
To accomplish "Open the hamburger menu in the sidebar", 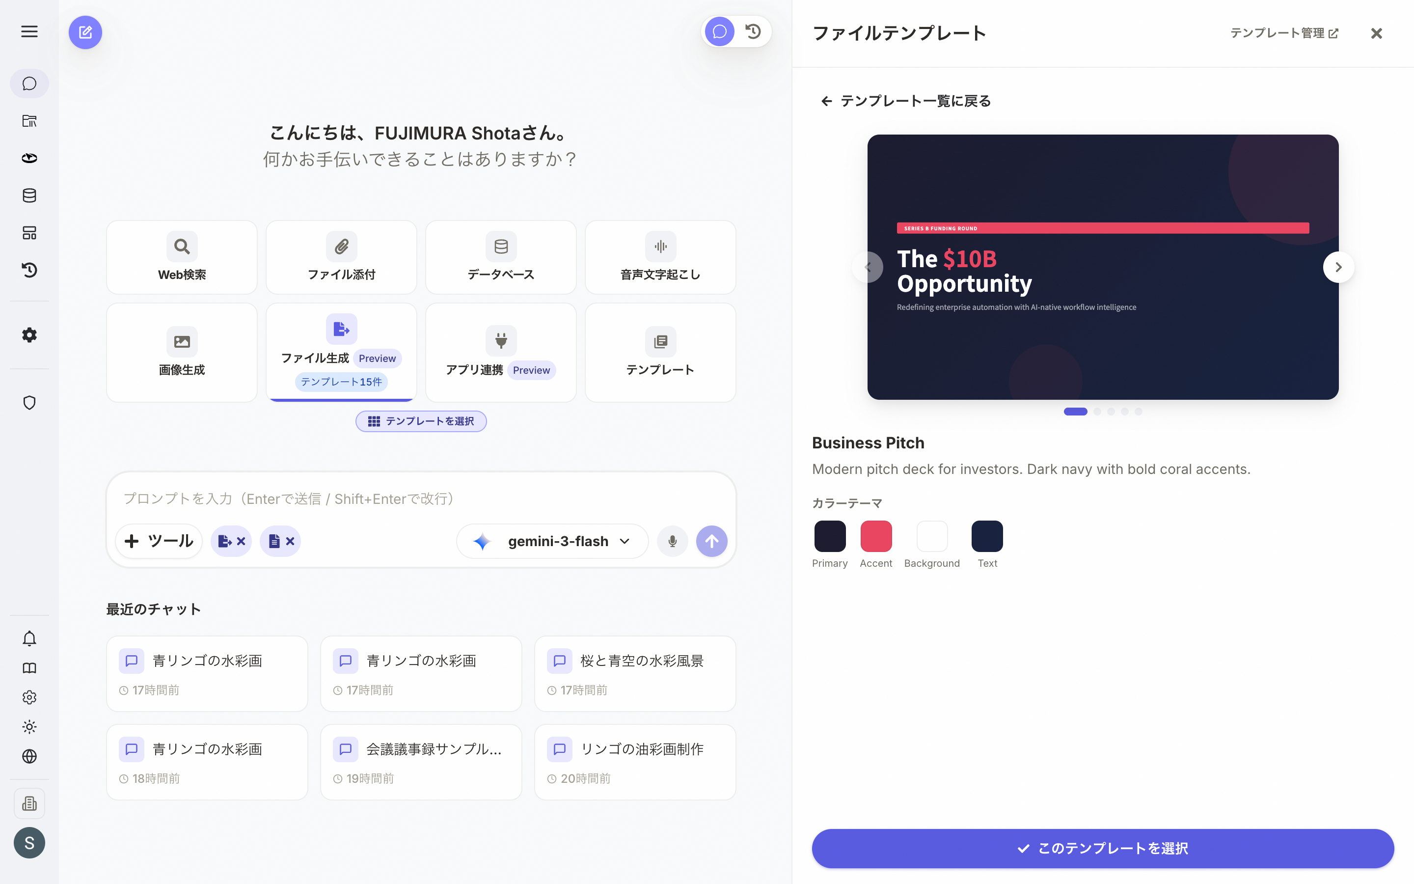I will click(29, 31).
